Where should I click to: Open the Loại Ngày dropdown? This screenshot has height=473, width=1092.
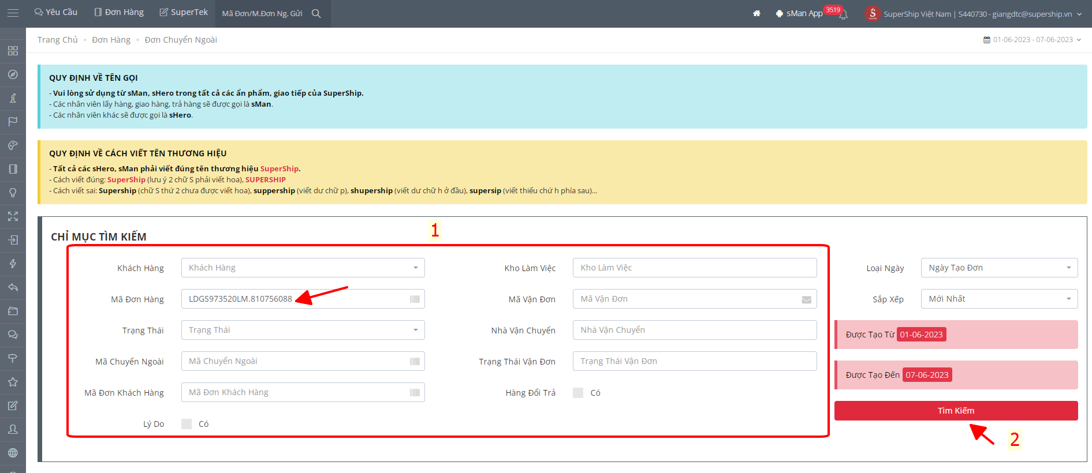(1000, 268)
